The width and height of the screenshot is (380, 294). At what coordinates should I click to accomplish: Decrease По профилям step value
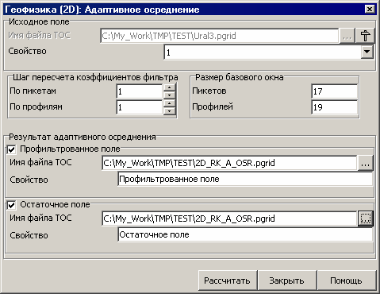169,111
